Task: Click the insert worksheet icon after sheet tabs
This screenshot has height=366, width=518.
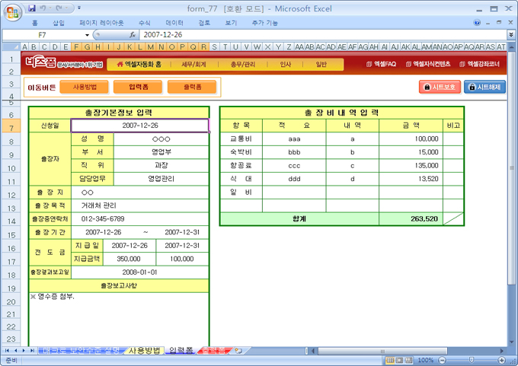Action: point(238,351)
